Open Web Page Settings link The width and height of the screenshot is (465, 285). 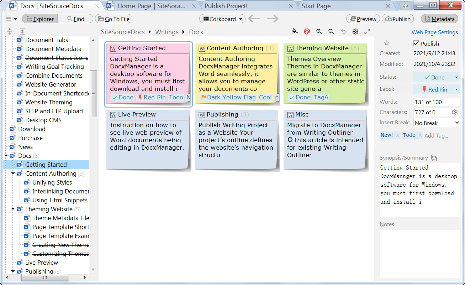coord(435,32)
